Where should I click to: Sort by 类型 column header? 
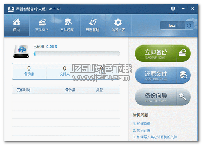99,90
